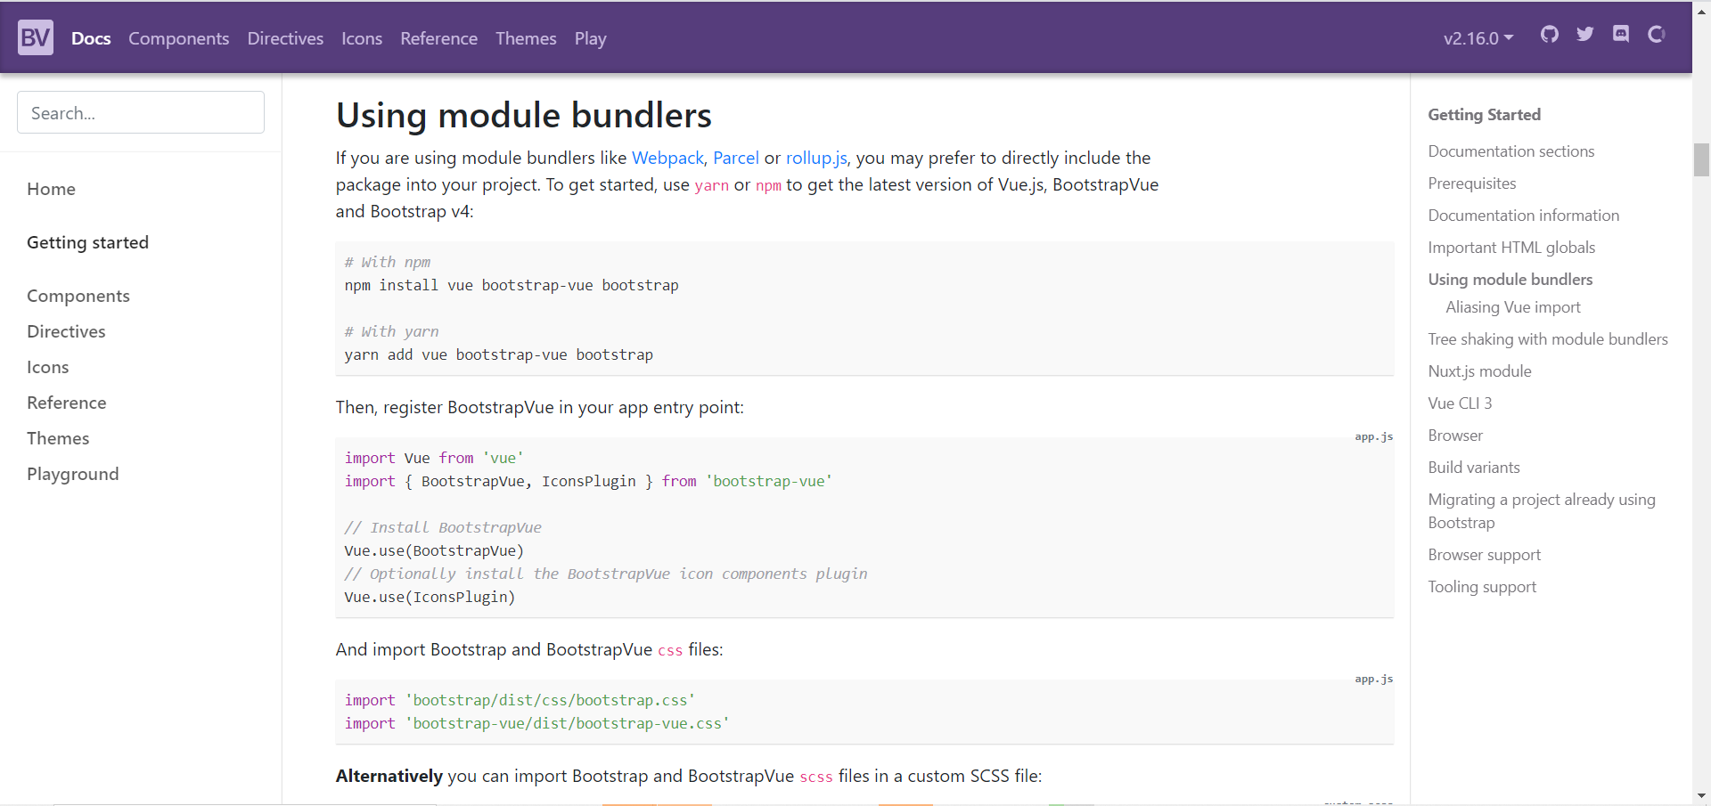This screenshot has height=806, width=1711.
Task: Jump to Getting Started heading in contents
Action: click(x=1484, y=115)
